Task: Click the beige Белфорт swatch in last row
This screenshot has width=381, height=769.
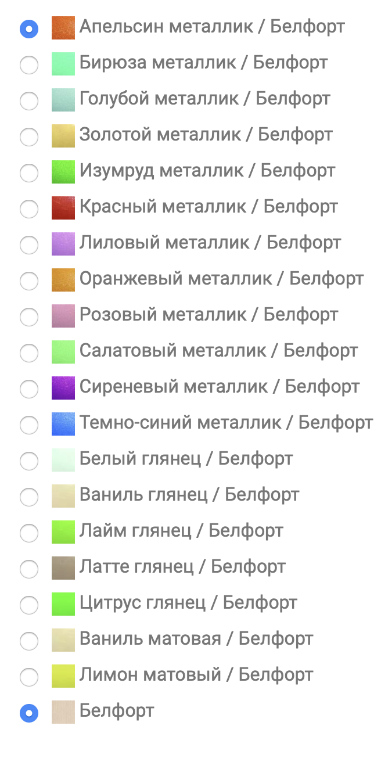Action: click(63, 712)
